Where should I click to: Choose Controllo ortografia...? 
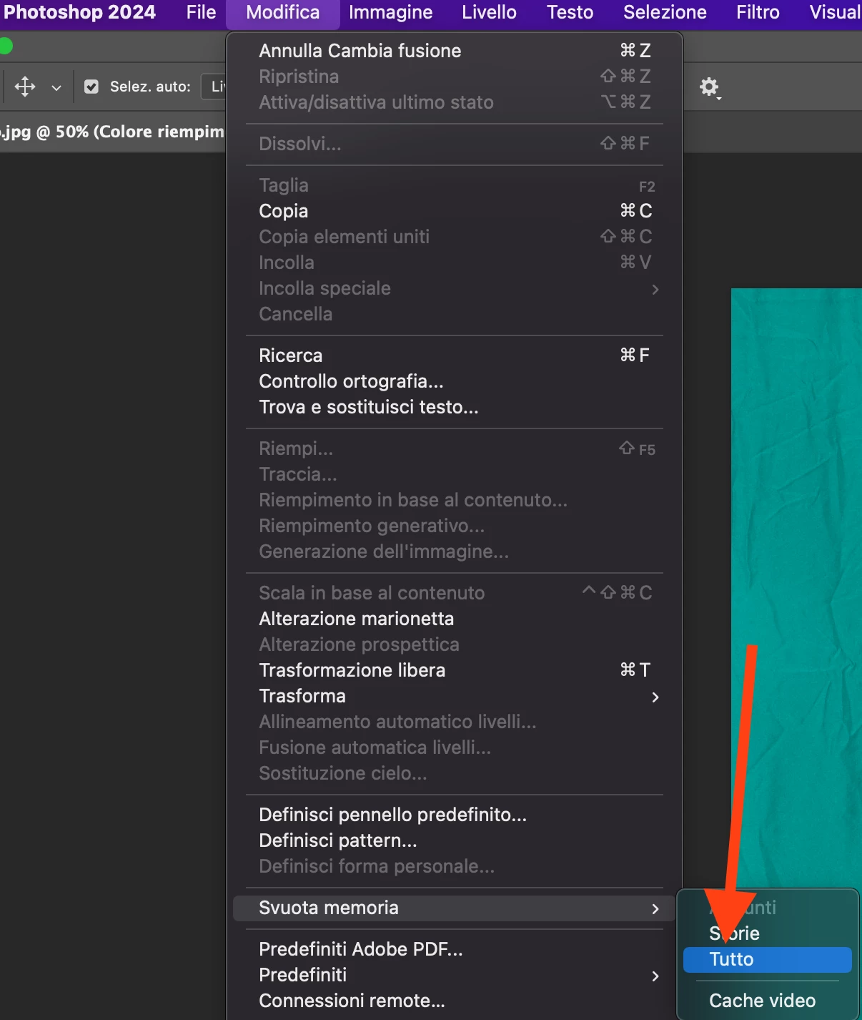[x=455, y=381]
